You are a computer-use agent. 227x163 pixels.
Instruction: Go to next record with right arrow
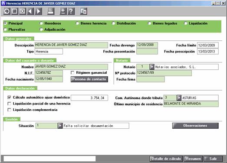pos(38,11)
